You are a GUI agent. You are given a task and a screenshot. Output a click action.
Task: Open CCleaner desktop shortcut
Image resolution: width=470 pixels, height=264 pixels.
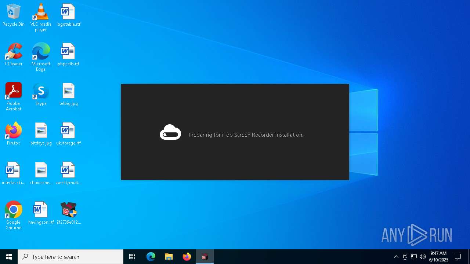[x=14, y=55]
